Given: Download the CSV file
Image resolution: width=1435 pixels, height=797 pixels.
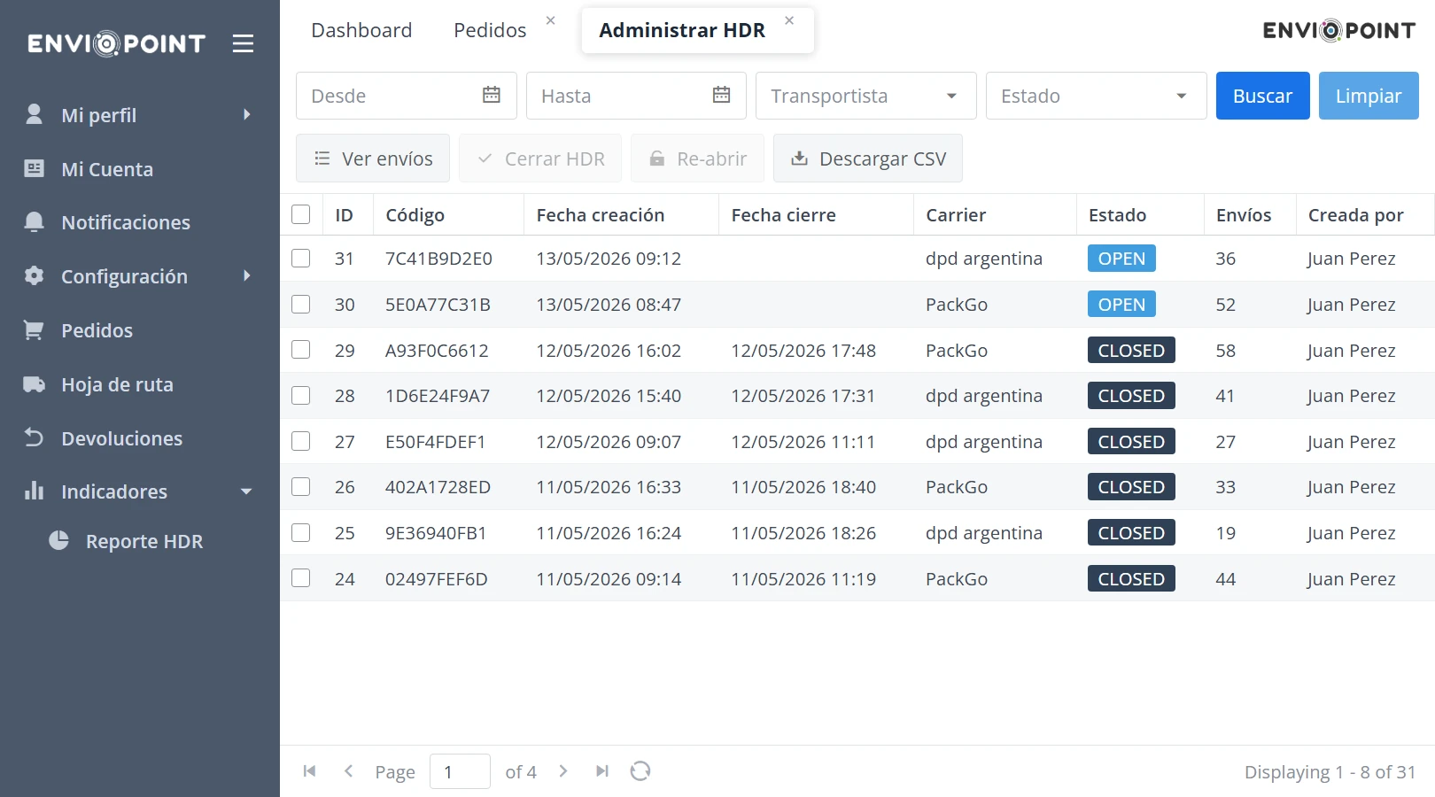Looking at the screenshot, I should (868, 159).
